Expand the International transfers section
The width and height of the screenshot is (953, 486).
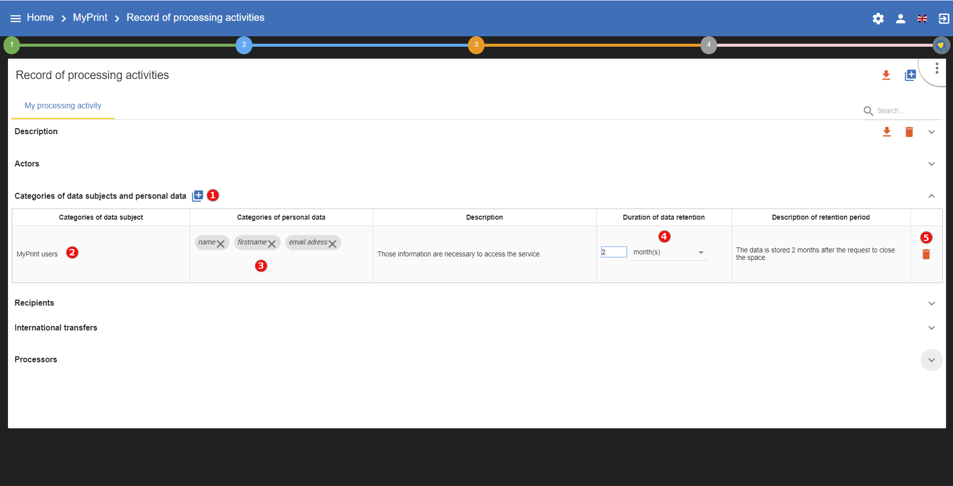point(932,328)
